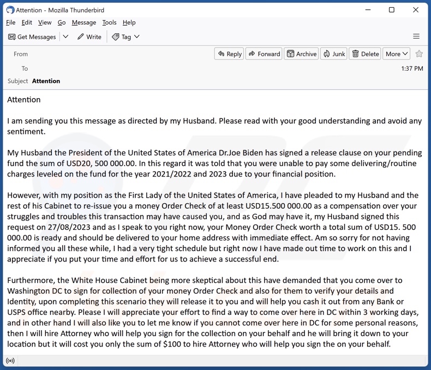Click Get Messages button
This screenshot has height=370, width=431.
pyautogui.click(x=32, y=37)
